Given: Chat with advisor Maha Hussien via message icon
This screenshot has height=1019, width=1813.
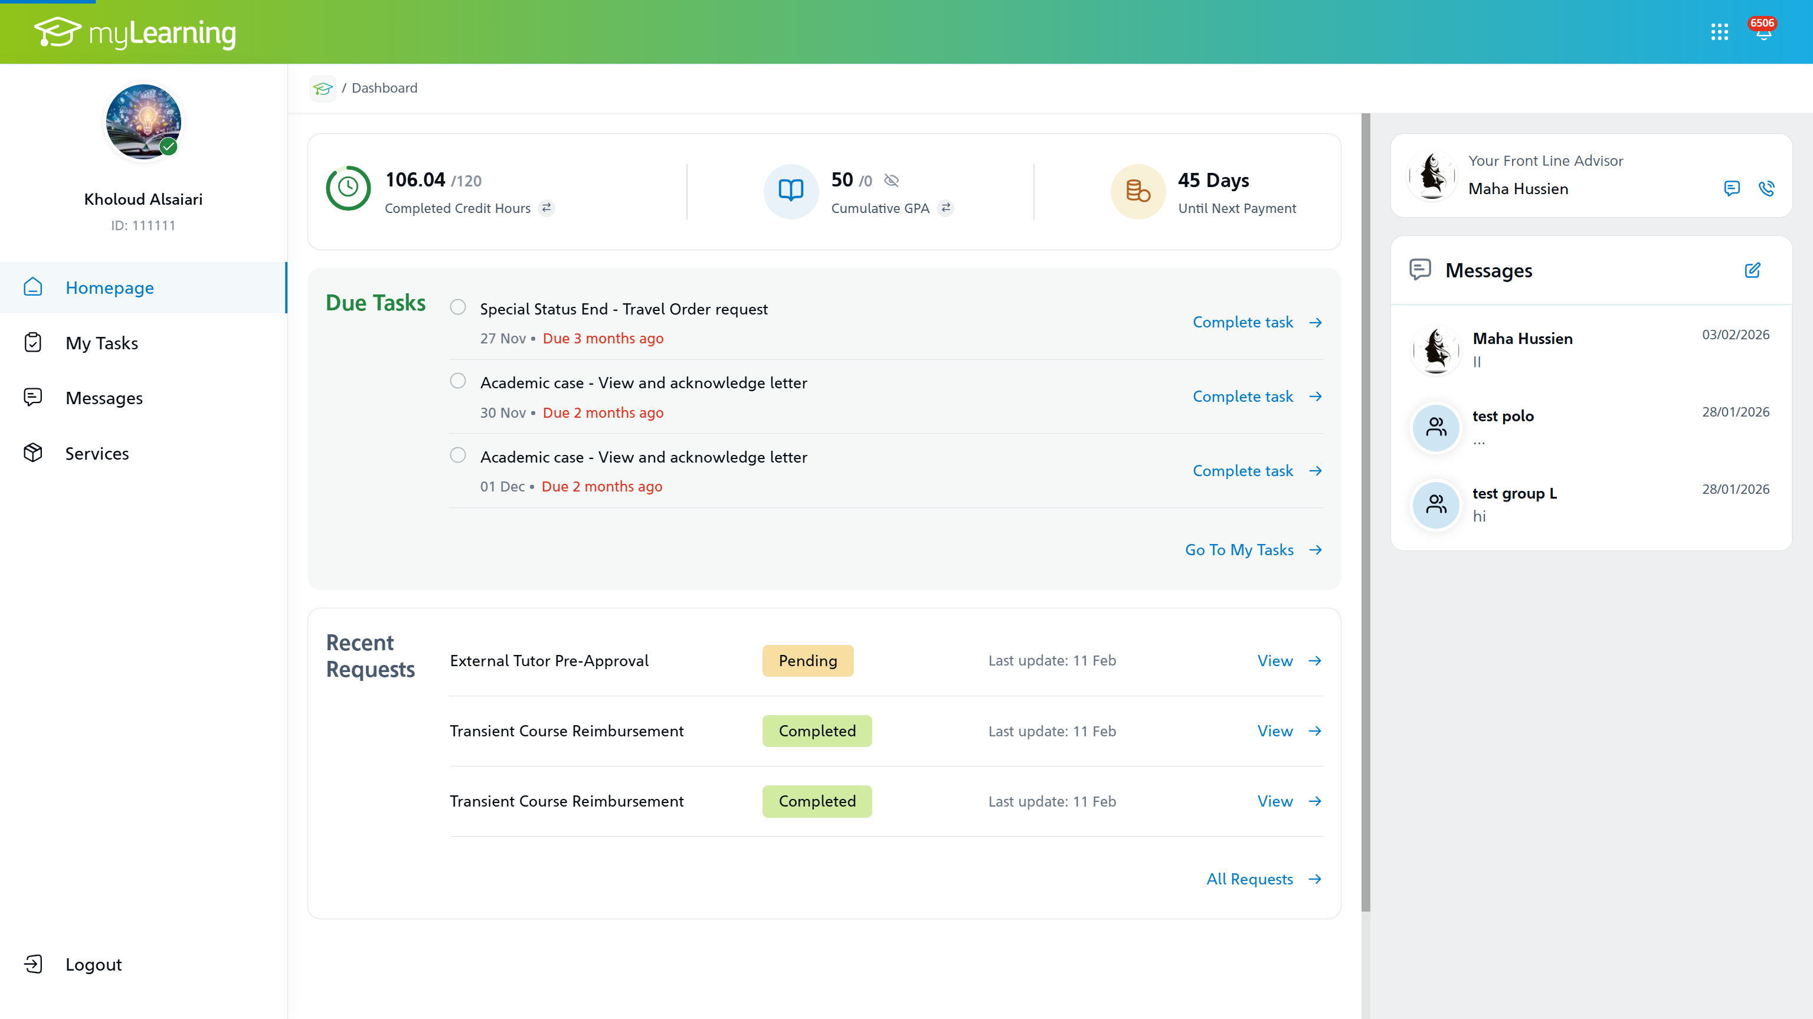Looking at the screenshot, I should pyautogui.click(x=1732, y=189).
